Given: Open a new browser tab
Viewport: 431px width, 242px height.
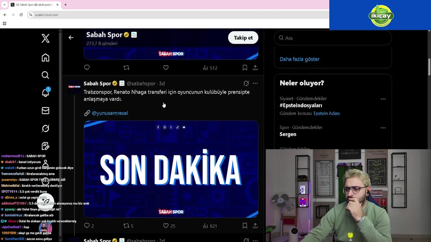Looking at the screenshot, I should coord(65,5).
